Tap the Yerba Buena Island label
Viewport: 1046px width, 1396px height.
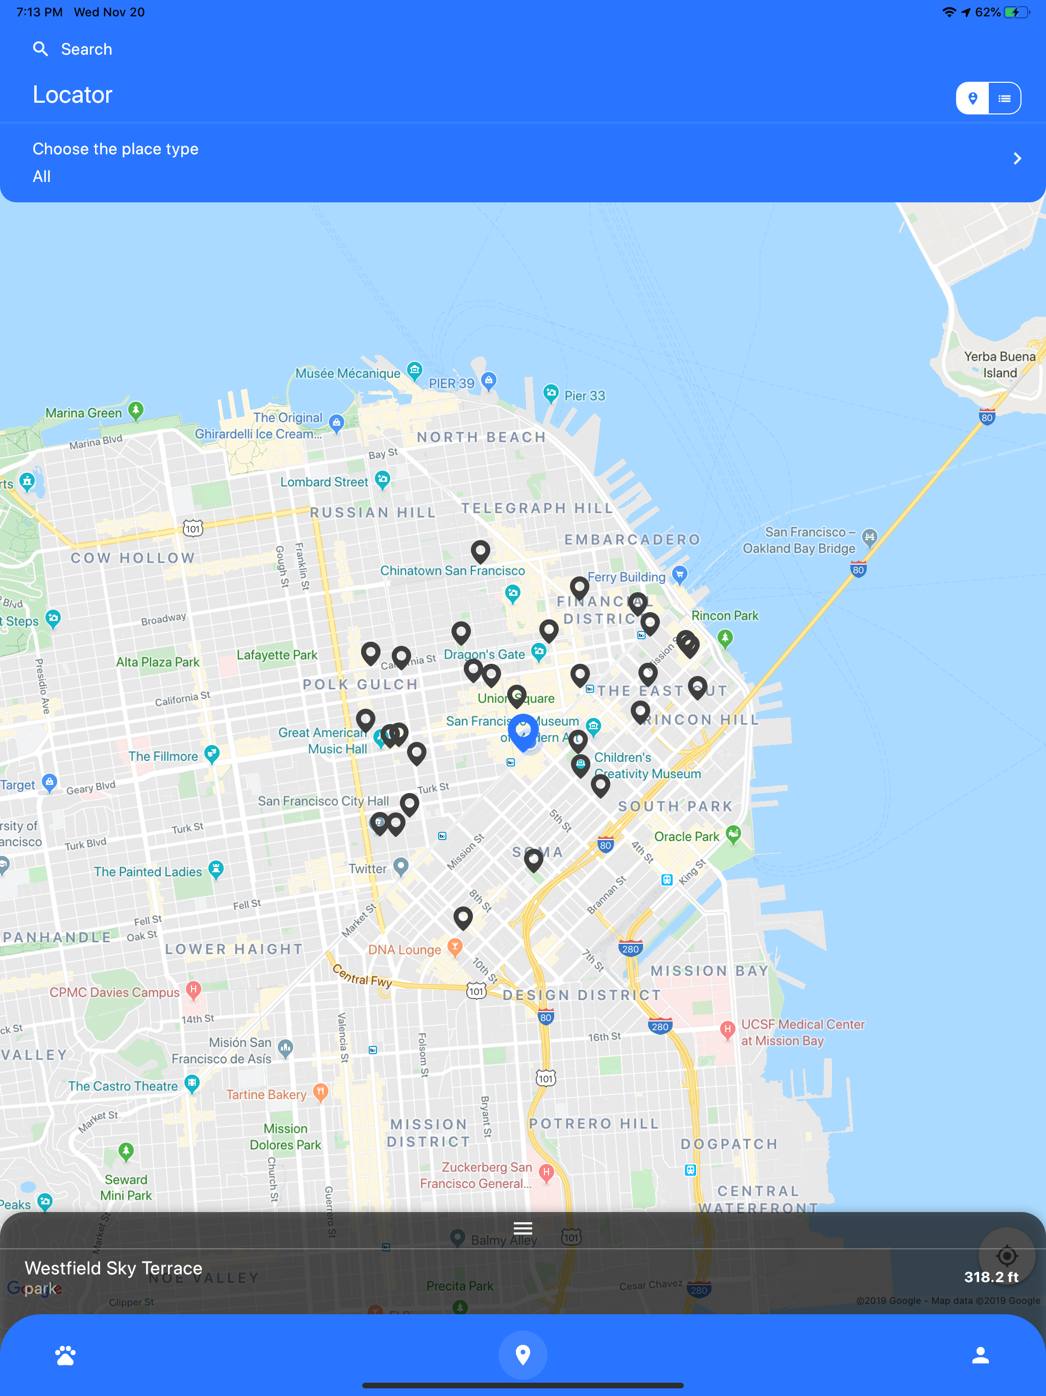point(1000,365)
